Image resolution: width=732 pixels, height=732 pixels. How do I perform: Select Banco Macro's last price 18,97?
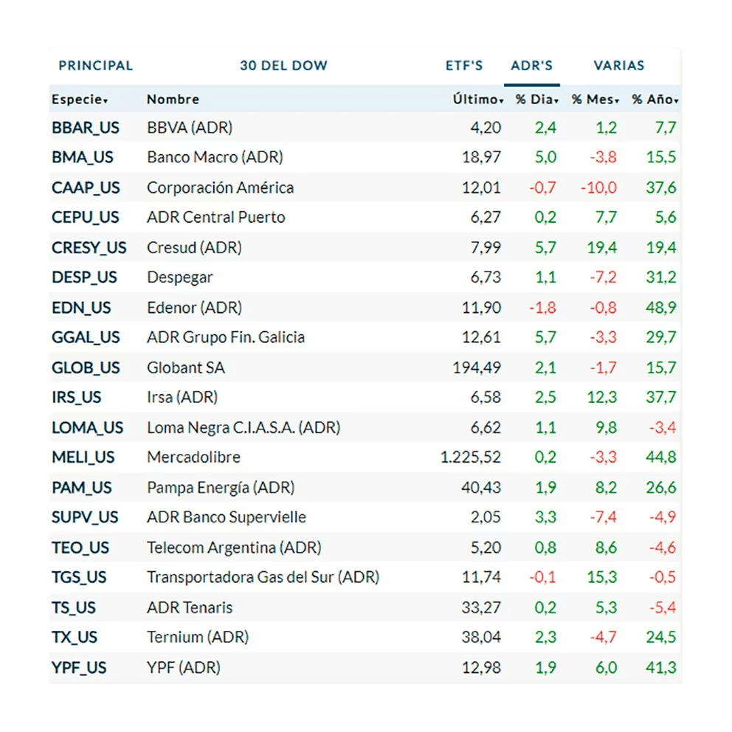tap(481, 157)
